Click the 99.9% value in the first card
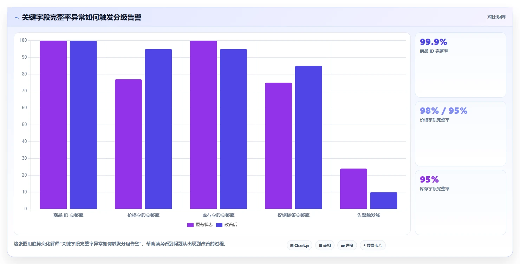The width and height of the screenshot is (520, 264). [434, 42]
